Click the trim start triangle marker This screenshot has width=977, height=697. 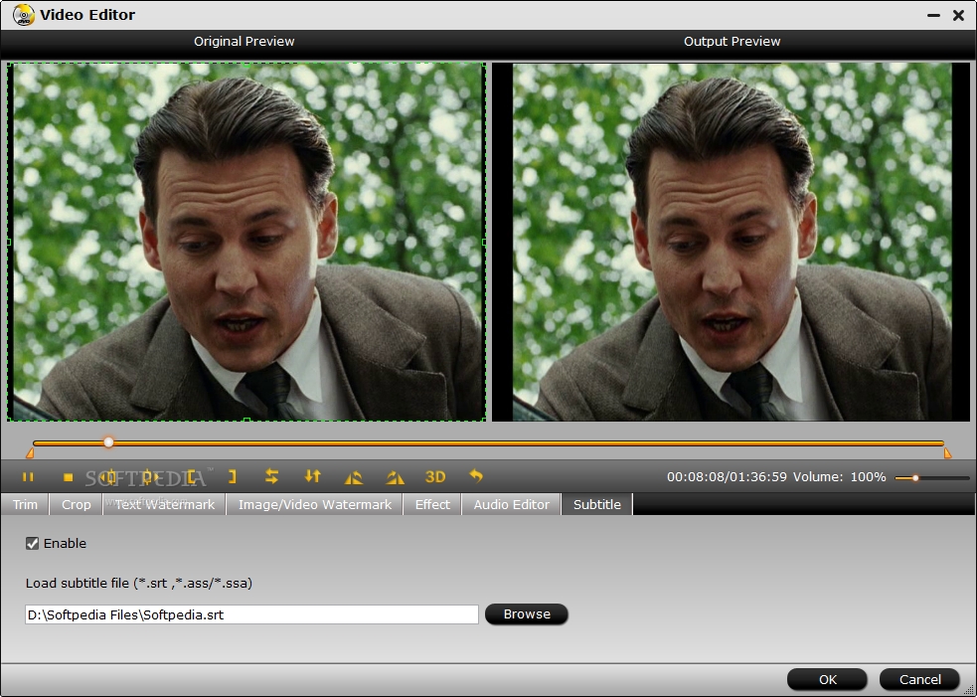(30, 452)
